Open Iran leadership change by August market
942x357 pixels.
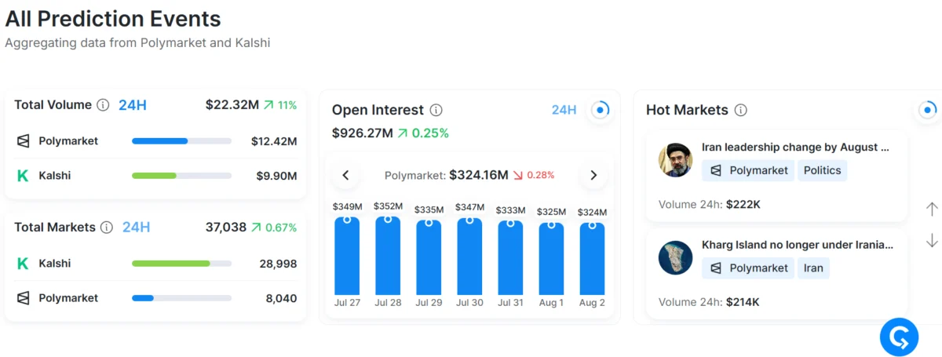[795, 147]
